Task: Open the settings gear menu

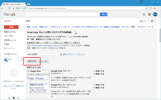Action: coord(152,21)
